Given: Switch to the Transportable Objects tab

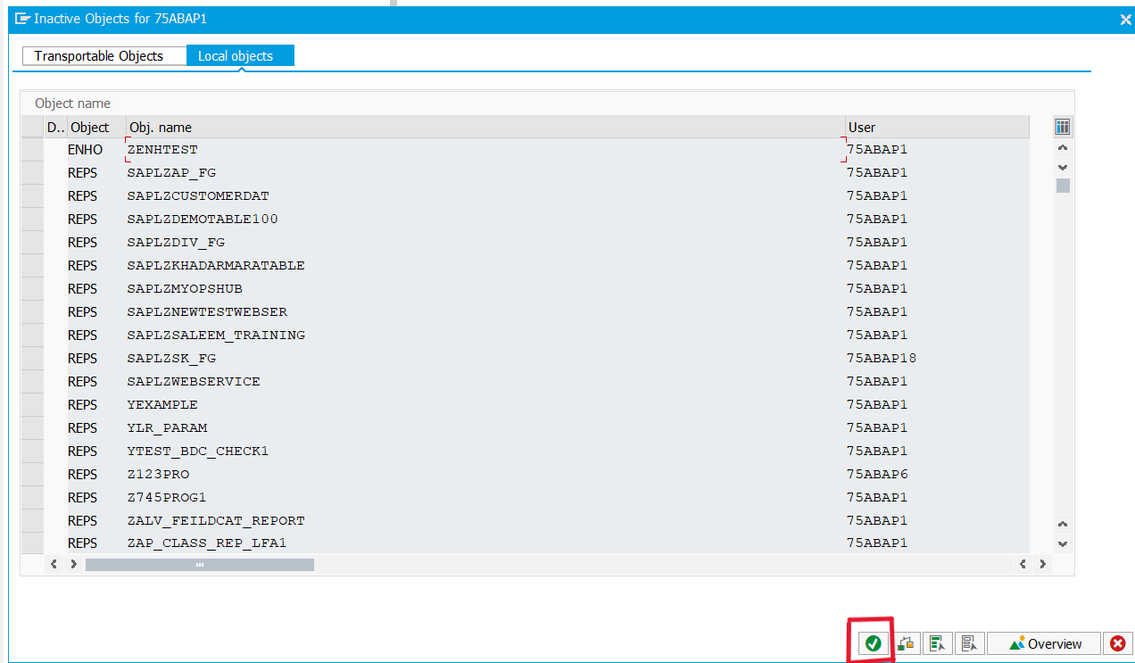Looking at the screenshot, I should click(99, 56).
